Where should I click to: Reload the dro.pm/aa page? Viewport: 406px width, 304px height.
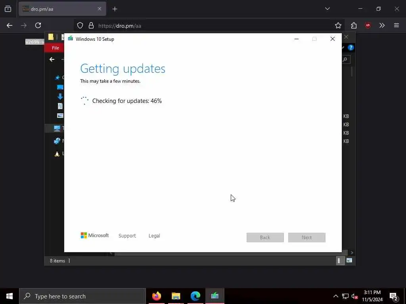(38, 25)
